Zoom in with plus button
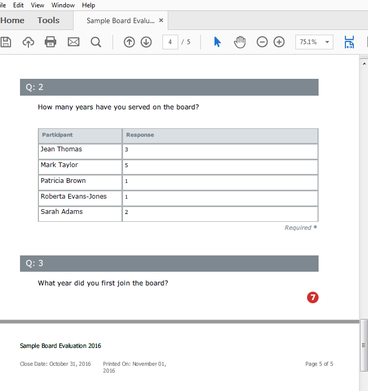 (279, 42)
